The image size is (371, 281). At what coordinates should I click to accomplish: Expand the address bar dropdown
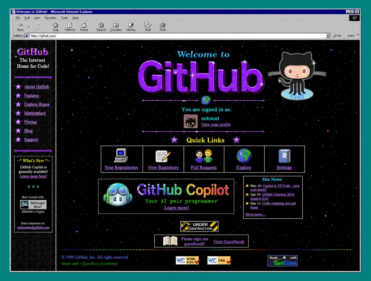(x=328, y=36)
